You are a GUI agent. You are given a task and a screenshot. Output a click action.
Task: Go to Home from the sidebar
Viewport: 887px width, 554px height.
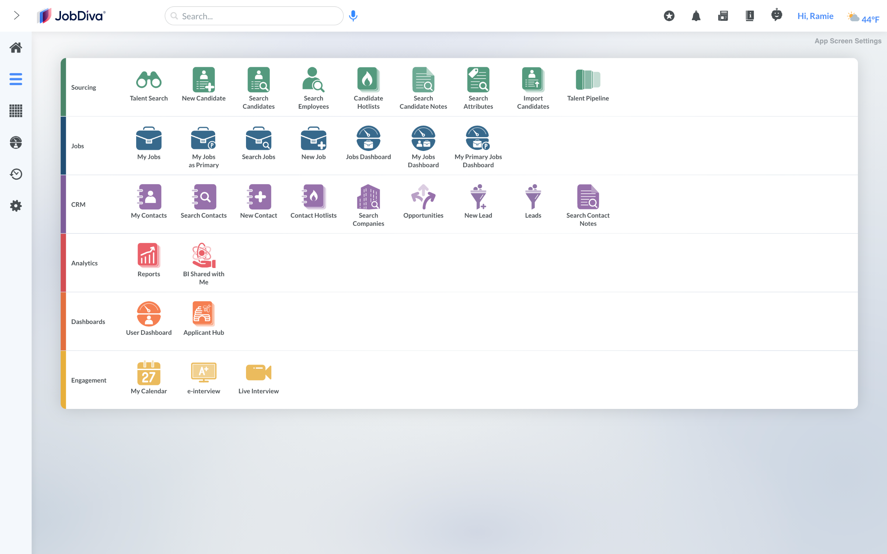click(16, 48)
